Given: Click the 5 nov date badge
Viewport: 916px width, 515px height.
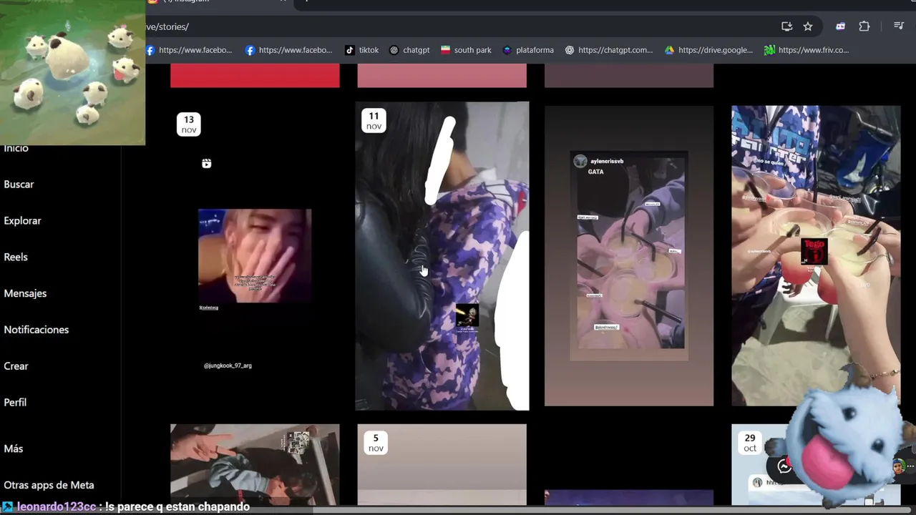Looking at the screenshot, I should click(376, 443).
